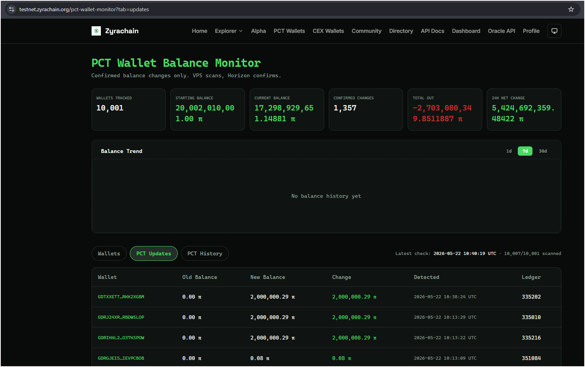Open wallet GDTXXETT…RKK2XGBM
This screenshot has width=585, height=367.
121,297
